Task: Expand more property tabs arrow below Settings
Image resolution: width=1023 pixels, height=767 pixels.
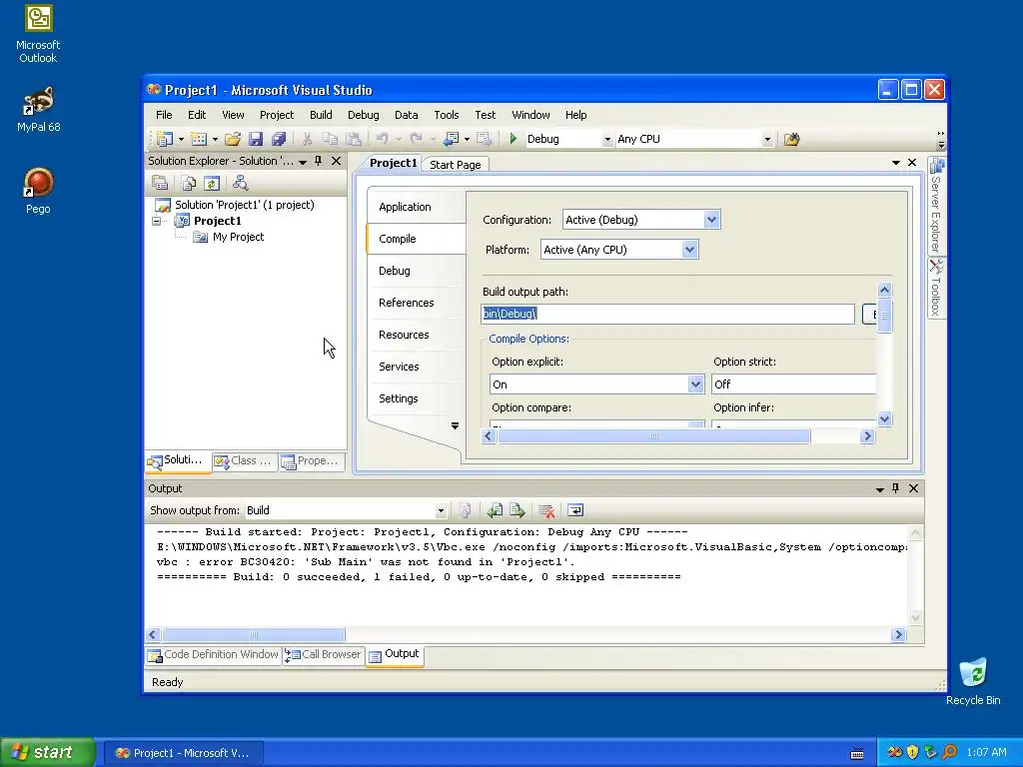Action: (x=455, y=425)
